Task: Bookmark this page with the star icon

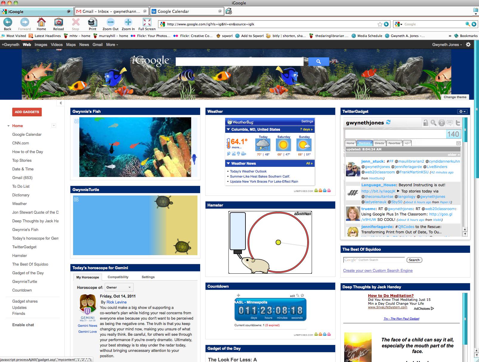Action: pos(380,24)
